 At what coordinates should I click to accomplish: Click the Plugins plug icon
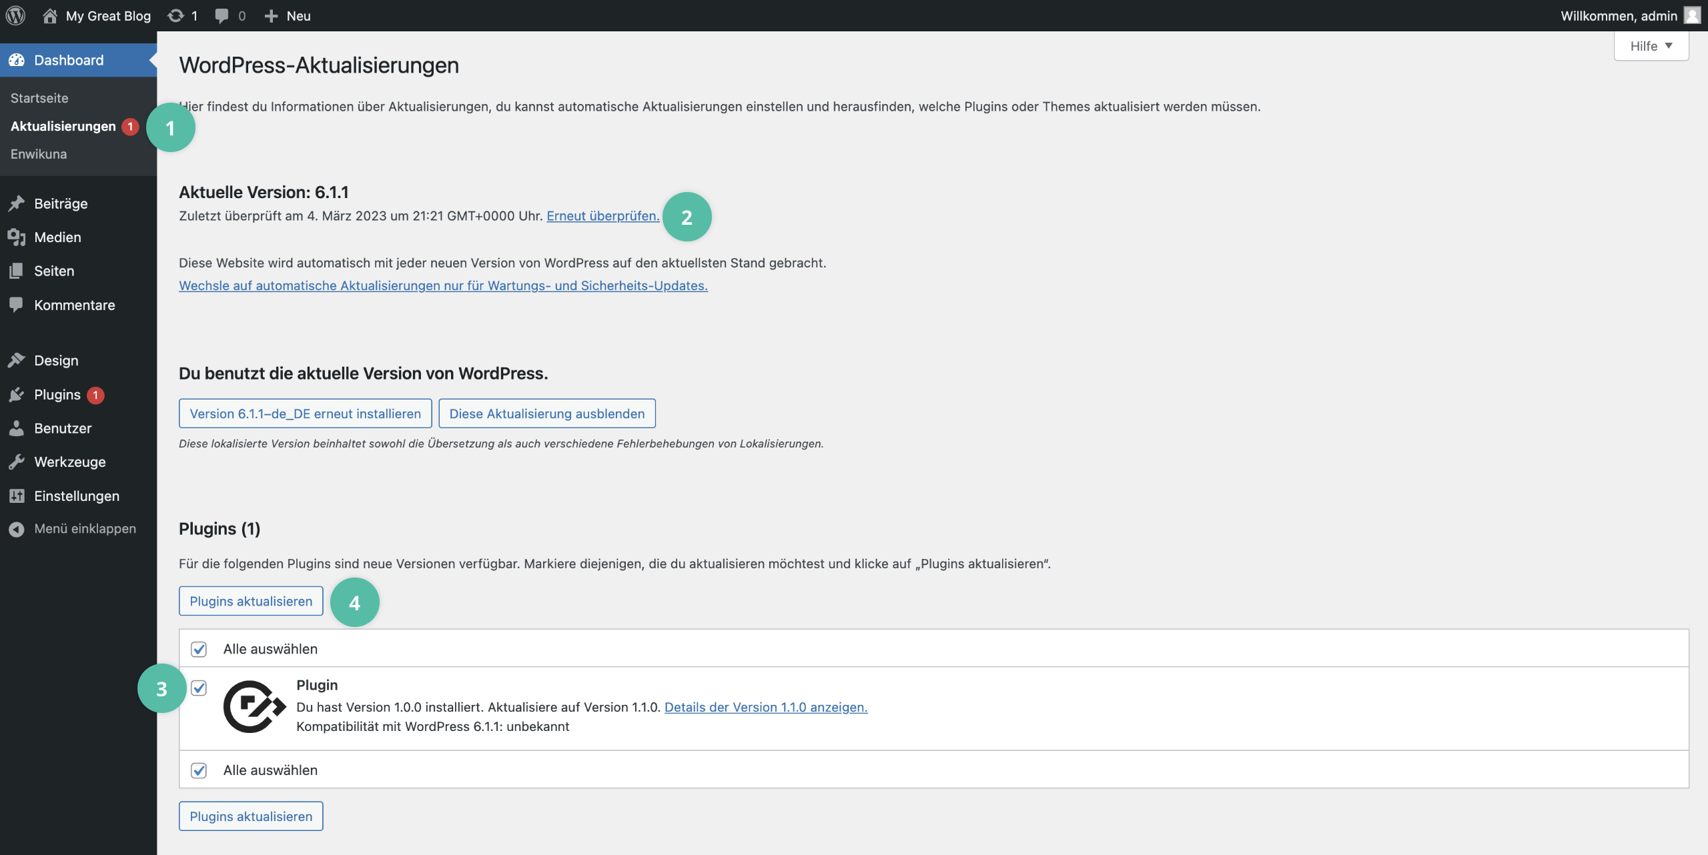17,395
